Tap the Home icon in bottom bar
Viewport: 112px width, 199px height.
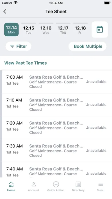tap(11, 184)
